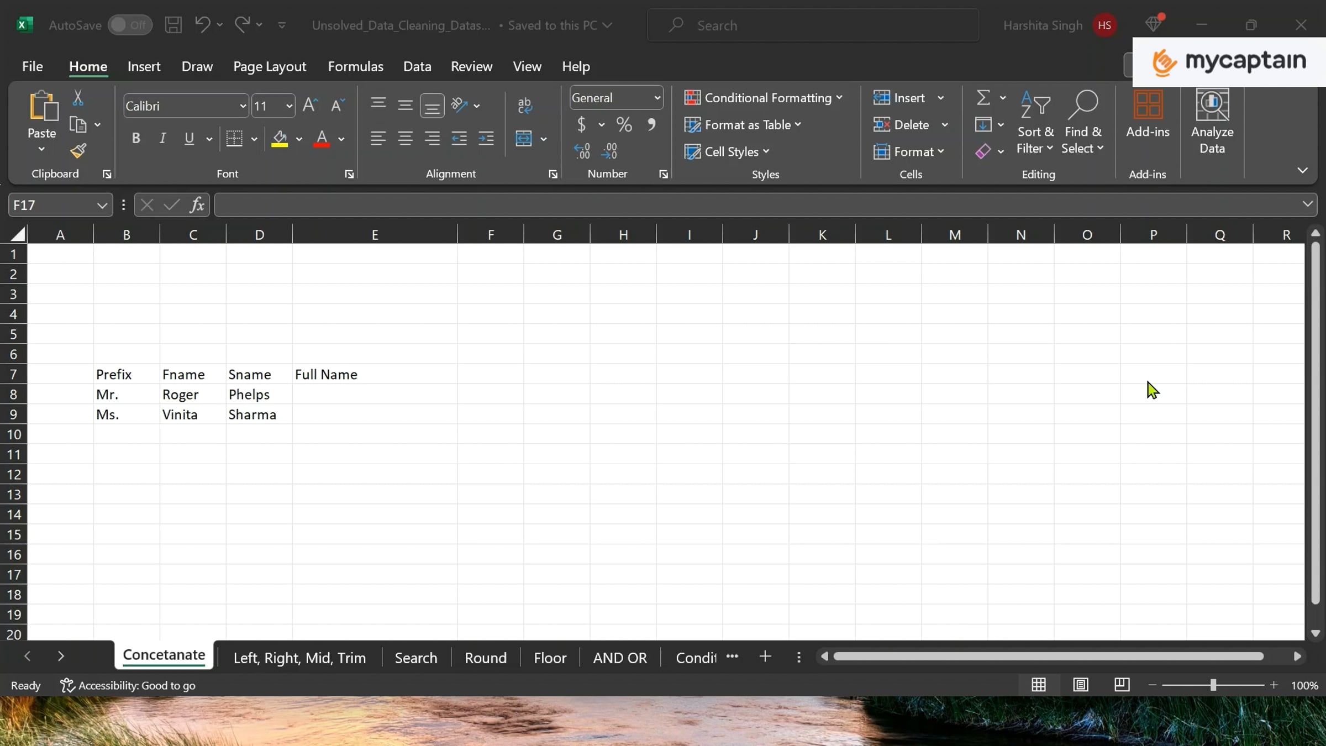Click the Wrap Text icon

pyautogui.click(x=524, y=105)
